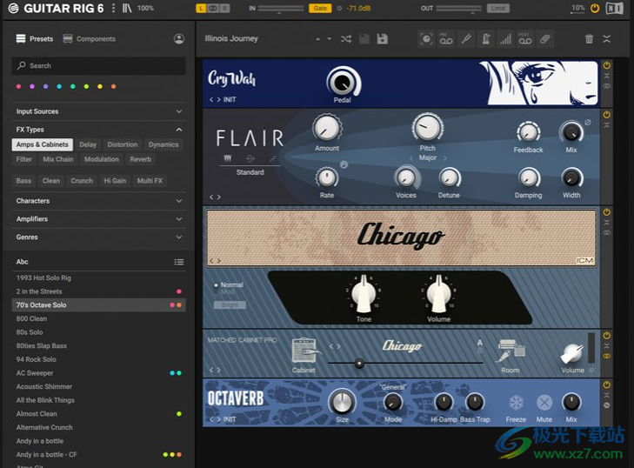This screenshot has height=468, width=634.
Task: Click Cry Wah preset arrows next to INIT
Action: (x=215, y=99)
